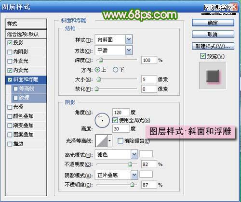Viewport: 241px width, 202px height.
Task: Click the angle and altitude light dial
Action: [x=102, y=120]
